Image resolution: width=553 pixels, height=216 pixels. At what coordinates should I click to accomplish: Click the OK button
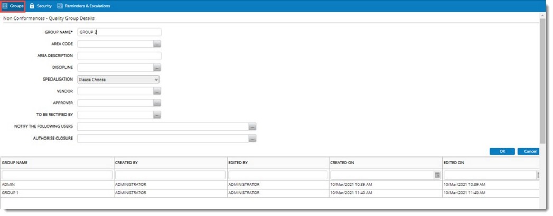point(502,151)
